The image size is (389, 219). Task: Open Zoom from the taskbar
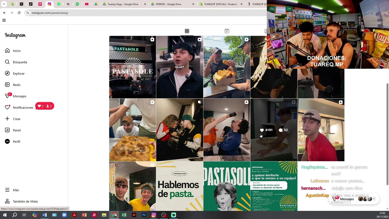pyautogui.click(x=64, y=215)
